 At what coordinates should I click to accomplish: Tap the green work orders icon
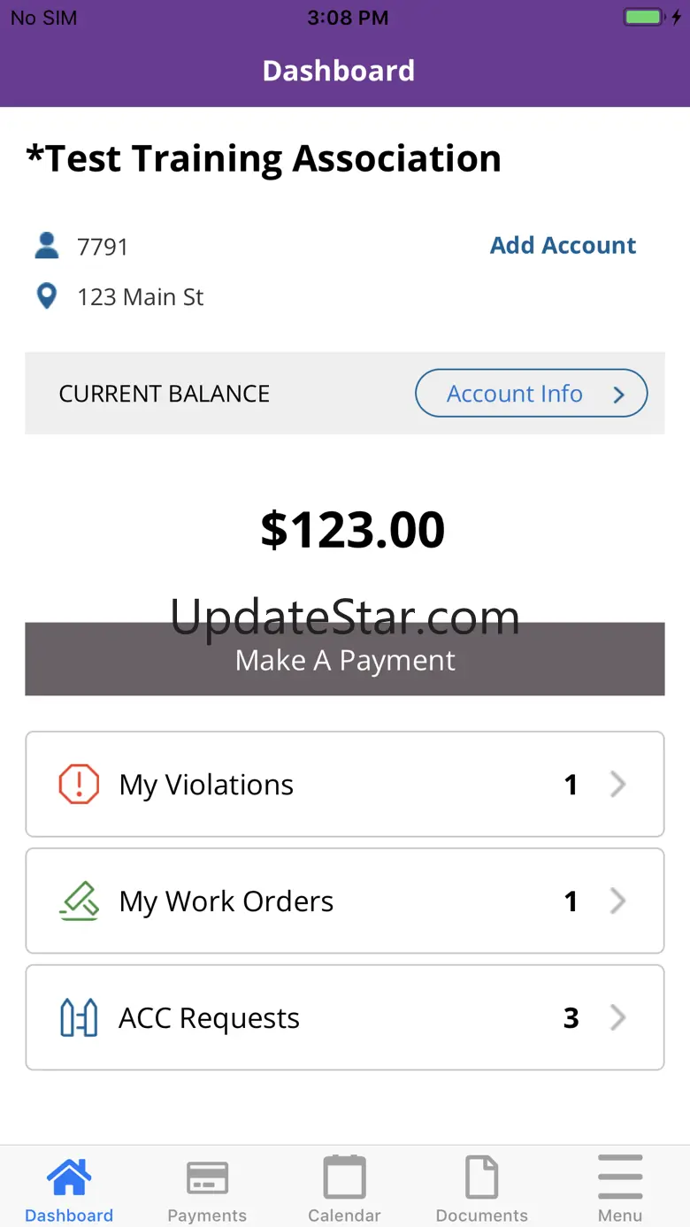point(79,901)
